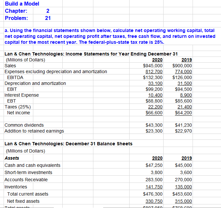Image resolution: width=221 pixels, height=208 pixels.
Task: Click expenses value 812,700
Action: click(x=154, y=72)
